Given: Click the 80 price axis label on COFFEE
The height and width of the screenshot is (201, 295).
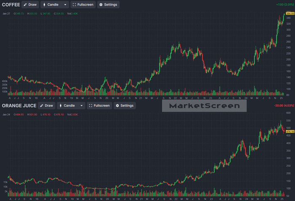Looking at the screenshot, I should [288, 95].
